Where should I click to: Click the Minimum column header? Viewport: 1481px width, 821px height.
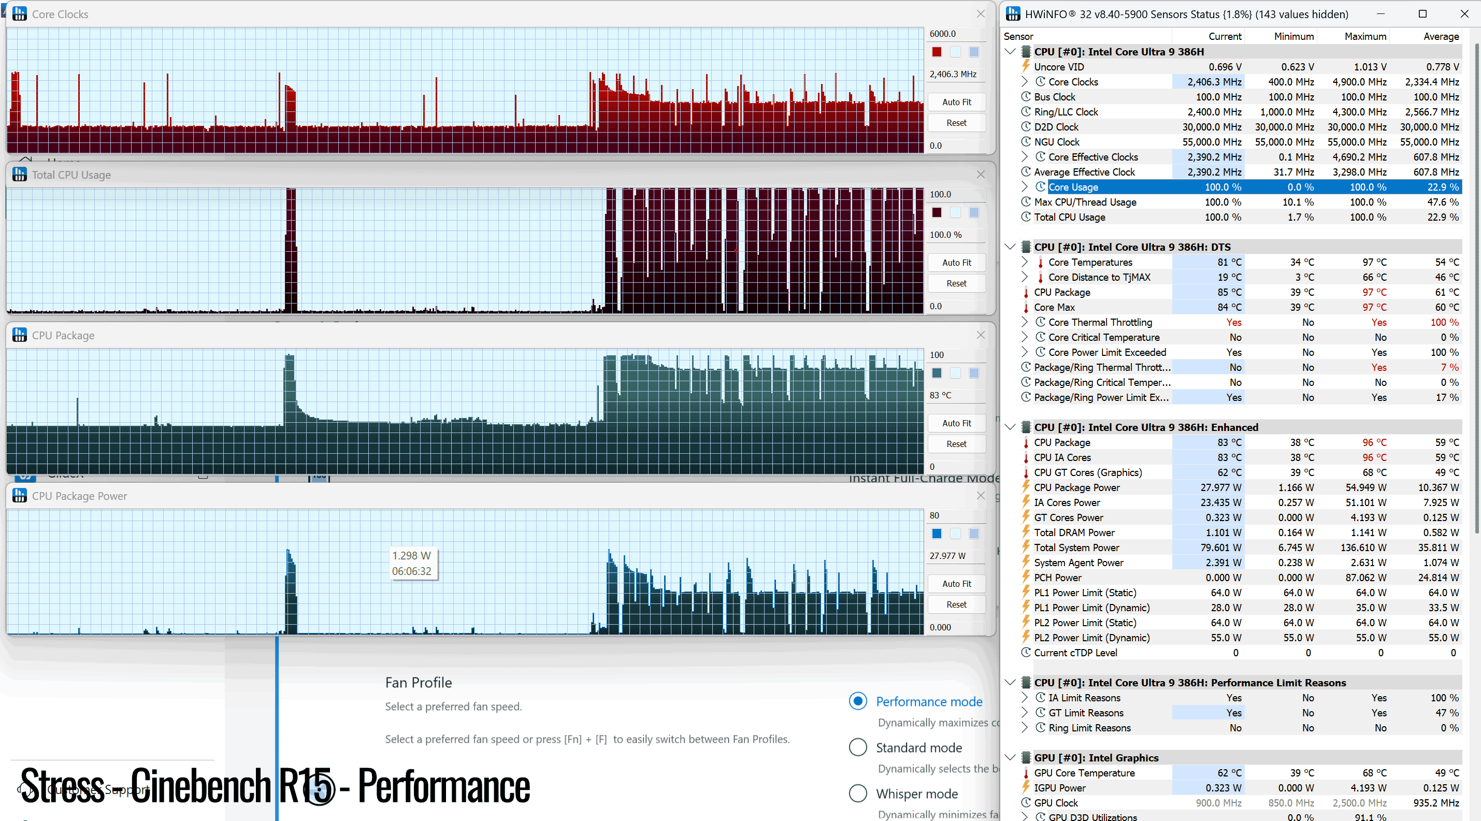pos(1293,36)
